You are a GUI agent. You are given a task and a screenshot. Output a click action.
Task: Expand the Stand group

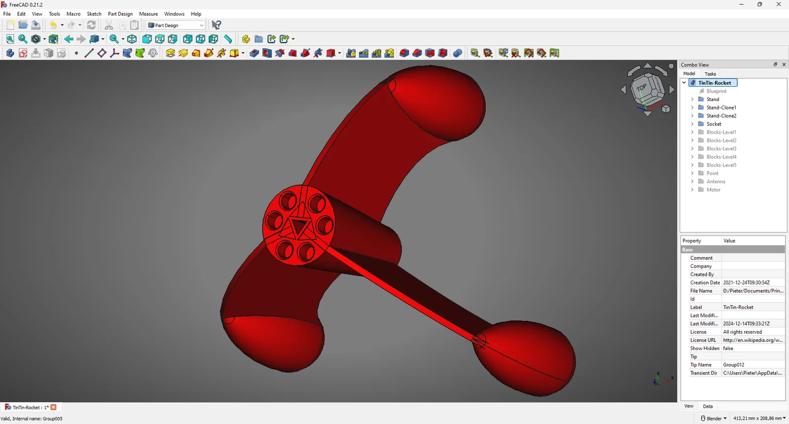coord(692,100)
